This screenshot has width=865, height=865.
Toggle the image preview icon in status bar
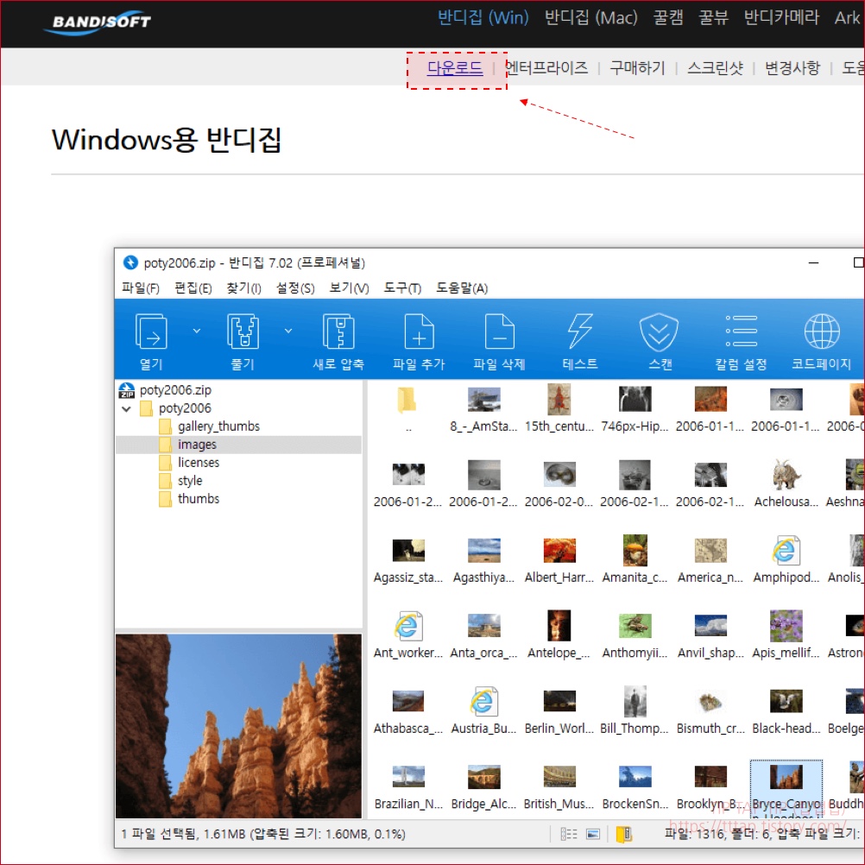pos(593,834)
